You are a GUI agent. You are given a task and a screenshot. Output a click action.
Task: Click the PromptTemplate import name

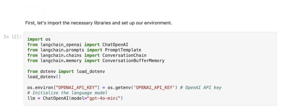122,50
